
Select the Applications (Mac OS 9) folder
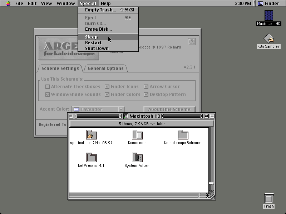91,135
